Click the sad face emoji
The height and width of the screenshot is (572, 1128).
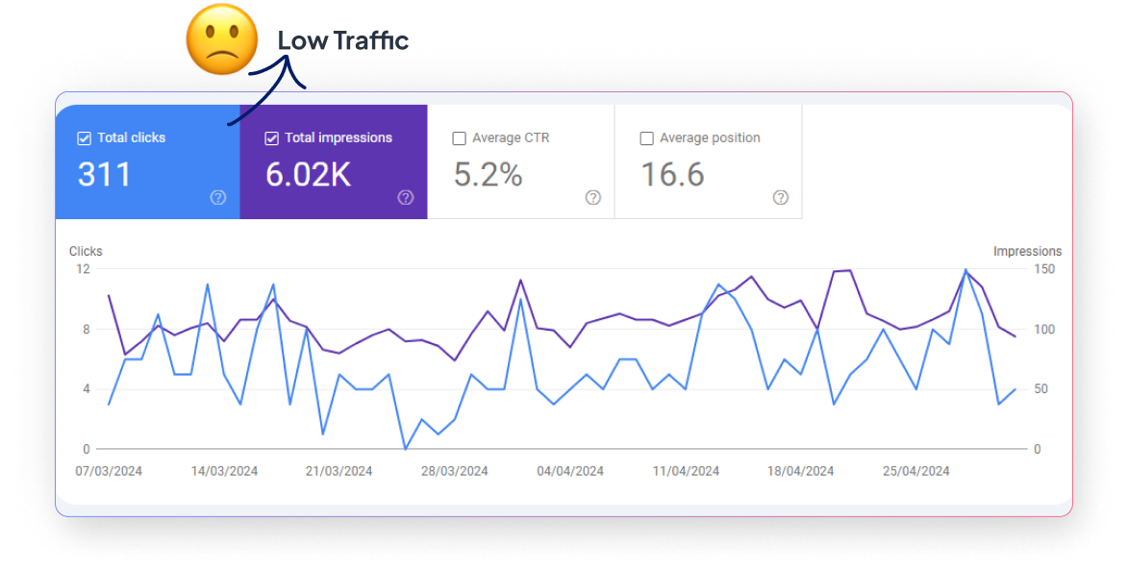(x=222, y=39)
